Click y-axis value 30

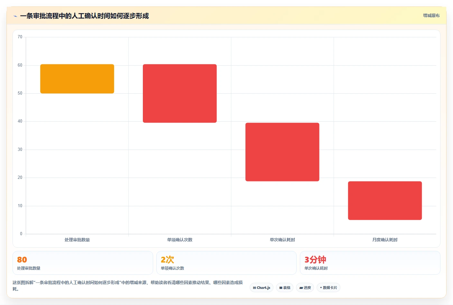point(20,150)
